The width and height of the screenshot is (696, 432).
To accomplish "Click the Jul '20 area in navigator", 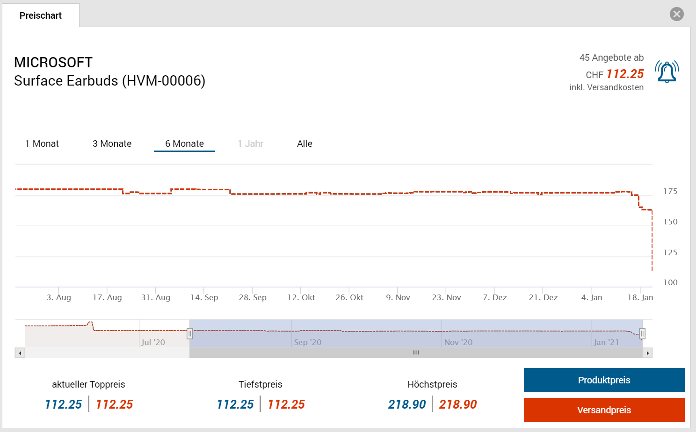I will [x=153, y=342].
